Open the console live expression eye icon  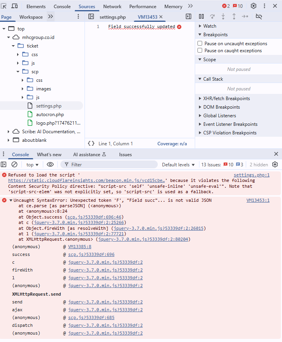50,165
